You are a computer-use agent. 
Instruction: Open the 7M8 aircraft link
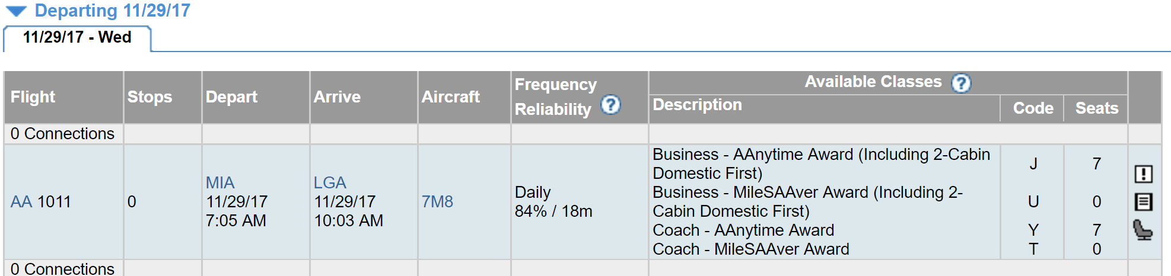pos(437,202)
